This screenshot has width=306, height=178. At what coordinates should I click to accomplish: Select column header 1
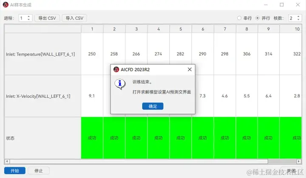(92, 29)
